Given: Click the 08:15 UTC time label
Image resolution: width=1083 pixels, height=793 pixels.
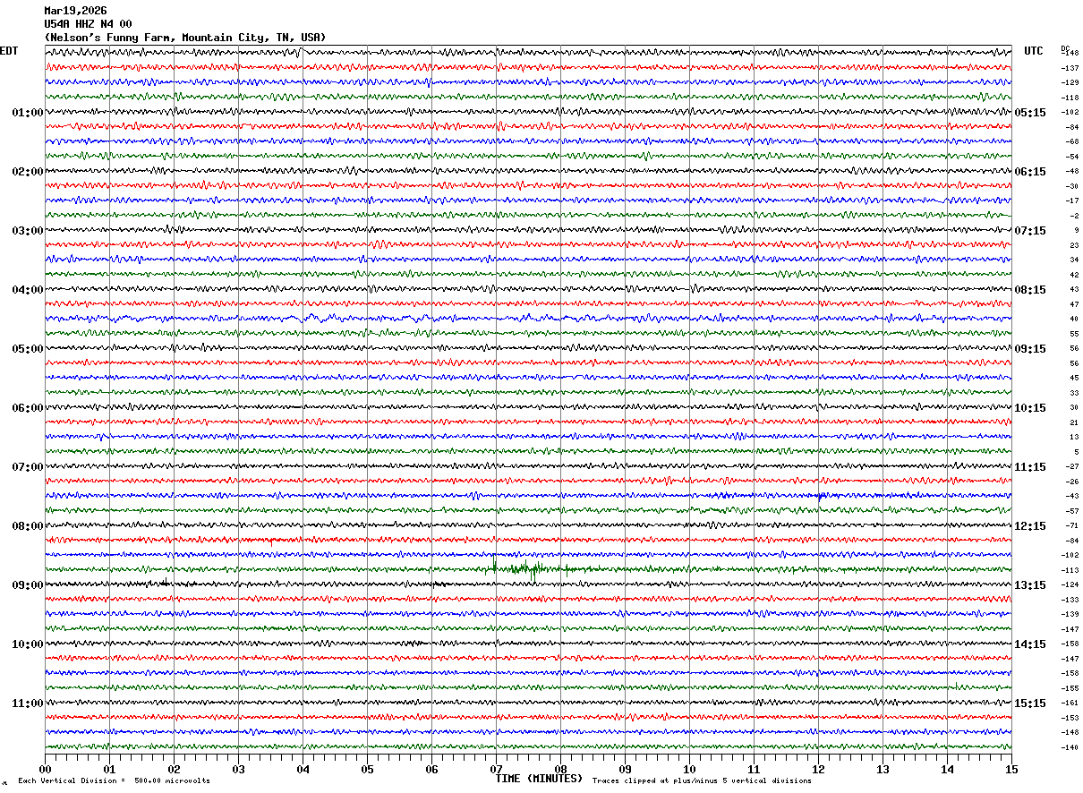Looking at the screenshot, I should coord(1030,290).
